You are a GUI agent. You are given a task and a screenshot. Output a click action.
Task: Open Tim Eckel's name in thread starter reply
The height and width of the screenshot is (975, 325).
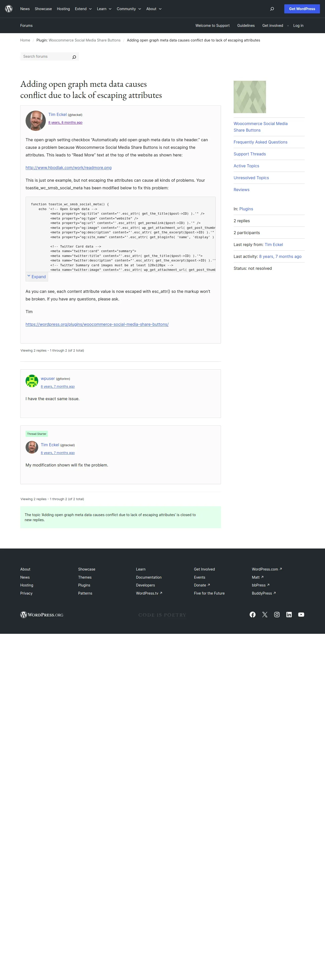[50, 445]
